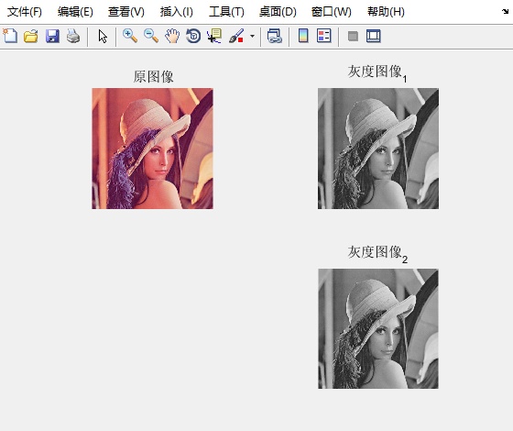
Task: Select the 灰度图像2 title text
Action: tap(377, 254)
